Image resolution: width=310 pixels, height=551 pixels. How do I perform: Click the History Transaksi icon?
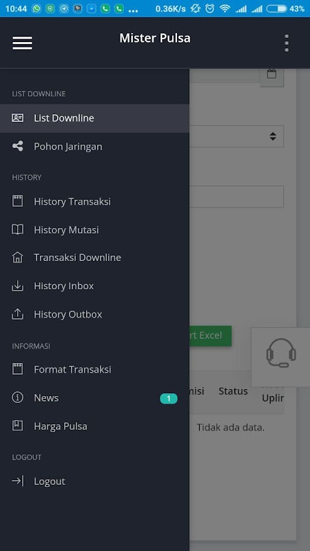(x=18, y=201)
